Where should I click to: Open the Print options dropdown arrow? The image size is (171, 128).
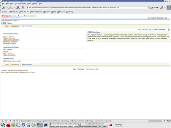pyautogui.click(x=165, y=8)
